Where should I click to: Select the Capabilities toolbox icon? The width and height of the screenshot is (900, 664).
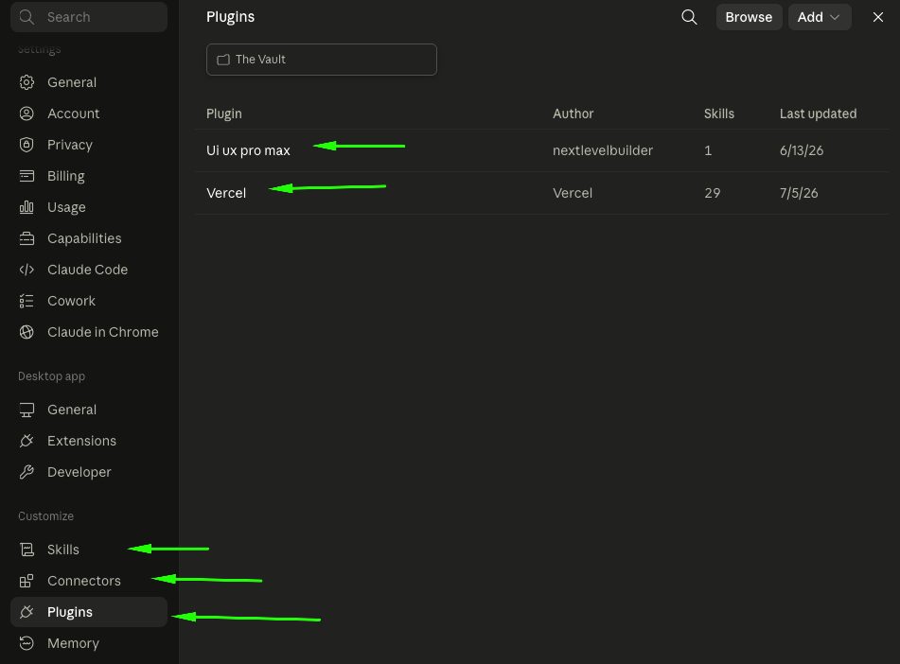coord(26,238)
